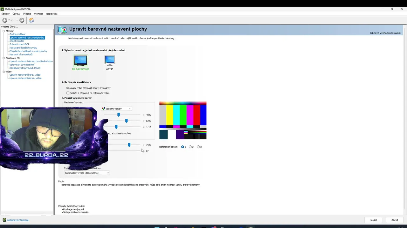Select Upravit barevné nastavení plochy item
Image resolution: width=407 pixels, height=228 pixels.
click(x=27, y=38)
